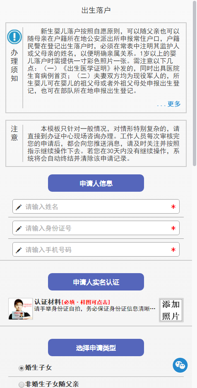Select the 婚生子女 radio option

(22, 368)
